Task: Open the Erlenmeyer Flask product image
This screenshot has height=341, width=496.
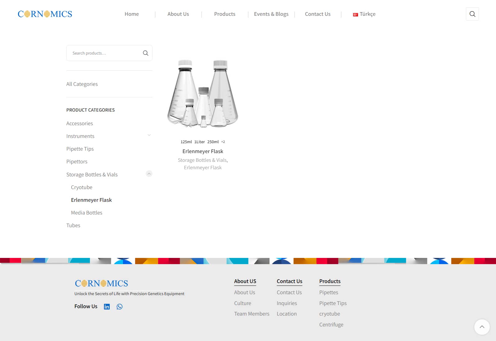Action: (203, 93)
